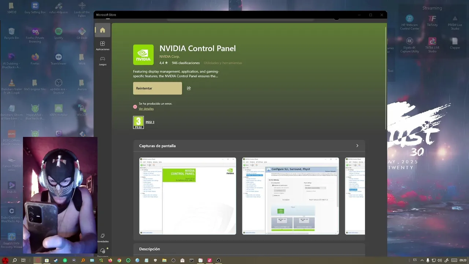469x264 pixels.
Task: Open the Juegos section in the sidebar
Action: (103, 61)
